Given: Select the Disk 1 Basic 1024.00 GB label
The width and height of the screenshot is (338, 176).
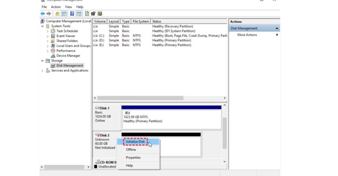Looking at the screenshot, I should point(107,115).
